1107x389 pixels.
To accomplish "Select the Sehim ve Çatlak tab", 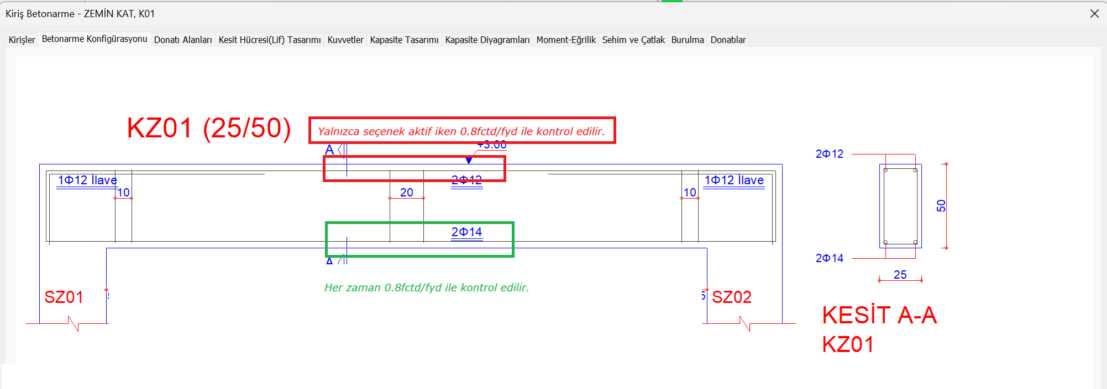I will 633,40.
